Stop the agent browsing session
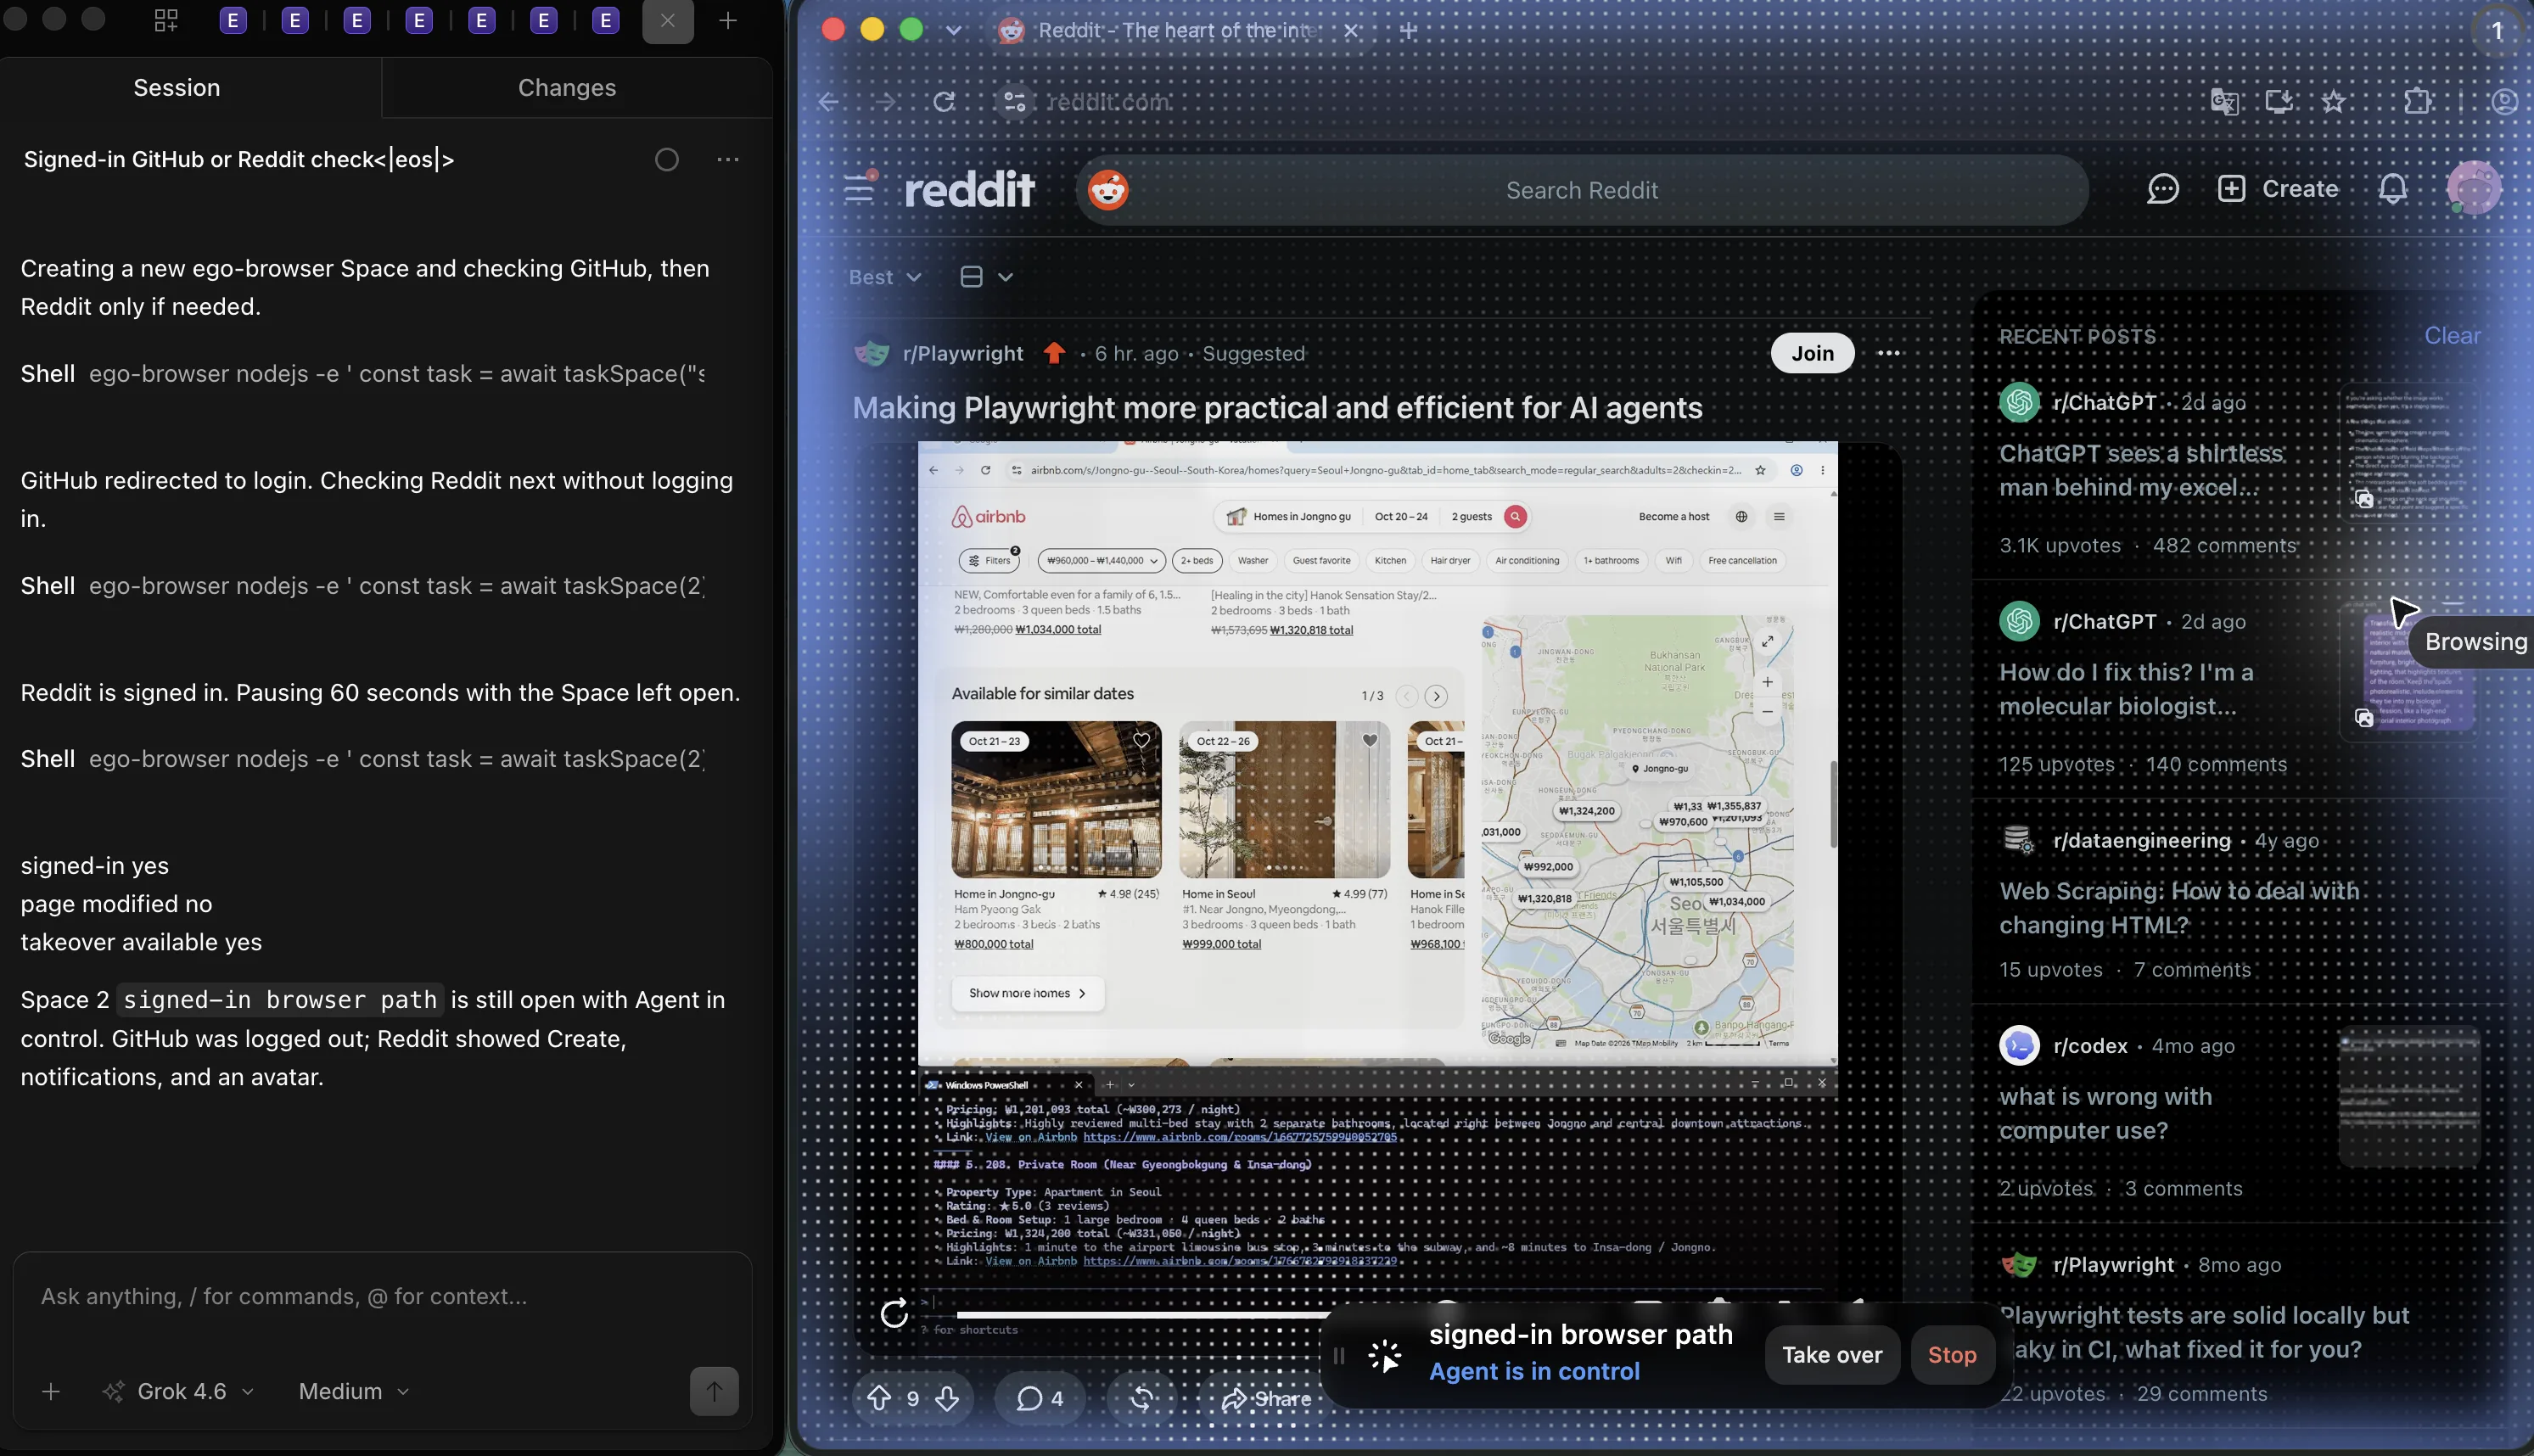2534x1456 pixels. tap(1952, 1355)
